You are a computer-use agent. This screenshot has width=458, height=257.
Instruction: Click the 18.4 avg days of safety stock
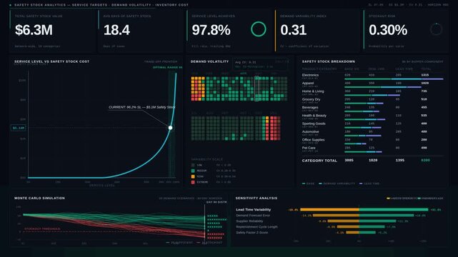pyautogui.click(x=116, y=30)
